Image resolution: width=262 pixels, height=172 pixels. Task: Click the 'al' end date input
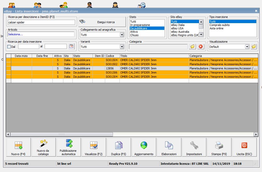[56, 47]
